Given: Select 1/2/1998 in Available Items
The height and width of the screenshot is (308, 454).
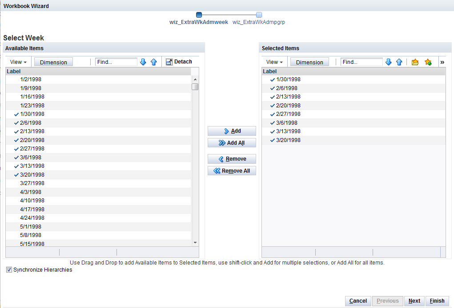Looking at the screenshot, I should (x=98, y=79).
